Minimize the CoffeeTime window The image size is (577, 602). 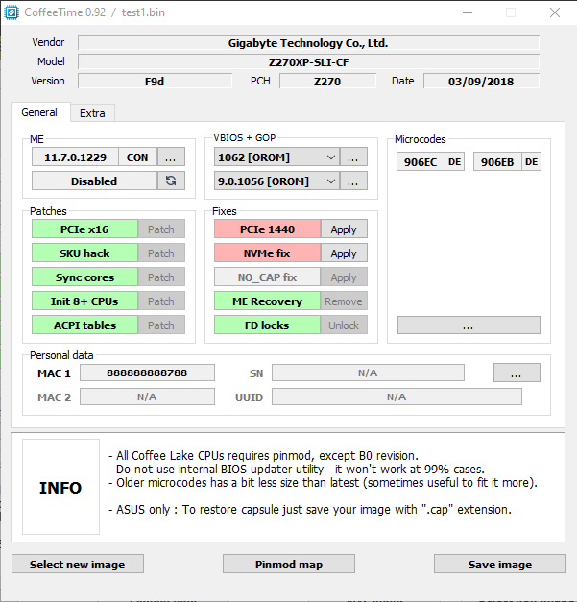[468, 12]
